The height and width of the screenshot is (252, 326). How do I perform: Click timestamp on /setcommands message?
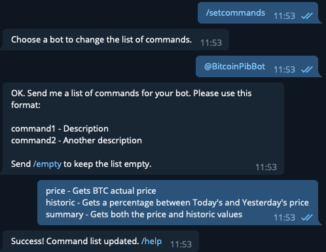coord(284,16)
